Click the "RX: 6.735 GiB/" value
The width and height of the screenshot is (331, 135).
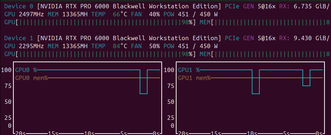[304, 7]
